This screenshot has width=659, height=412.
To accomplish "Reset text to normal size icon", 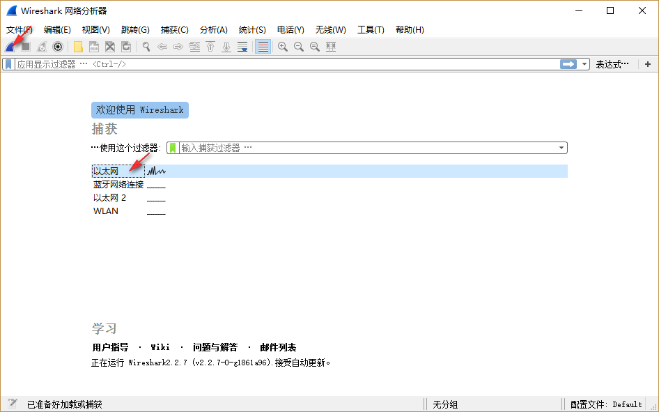I will [x=315, y=47].
